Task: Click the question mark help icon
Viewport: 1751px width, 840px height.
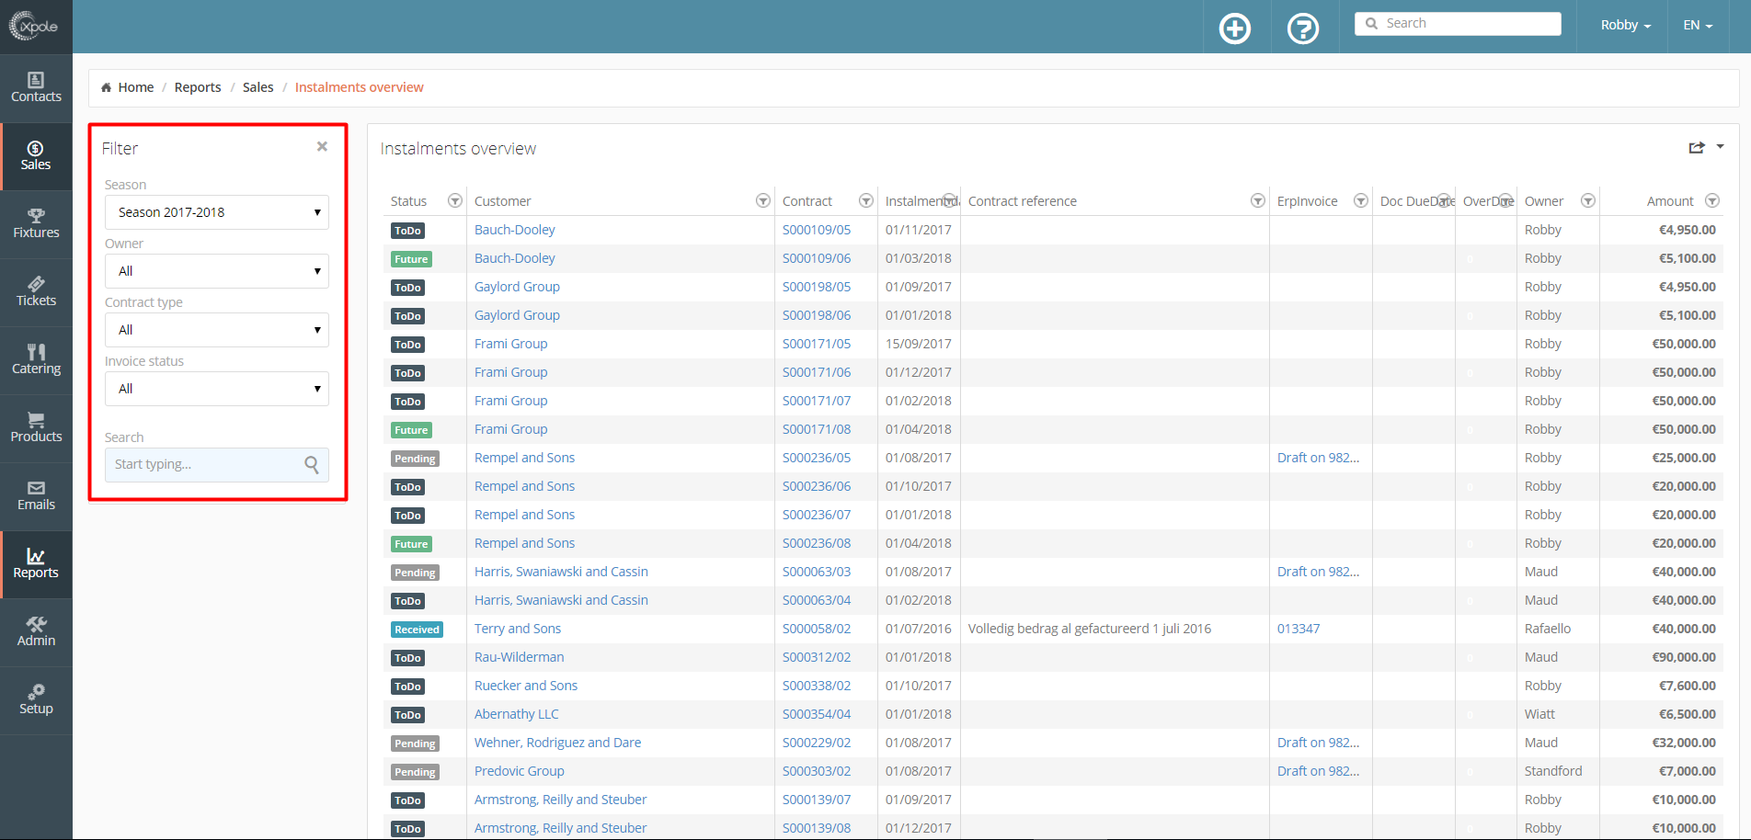Action: [1303, 28]
